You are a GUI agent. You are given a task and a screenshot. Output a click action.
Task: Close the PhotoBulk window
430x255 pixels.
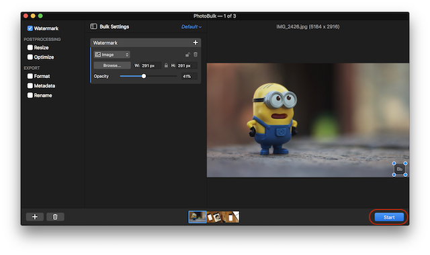(26, 16)
